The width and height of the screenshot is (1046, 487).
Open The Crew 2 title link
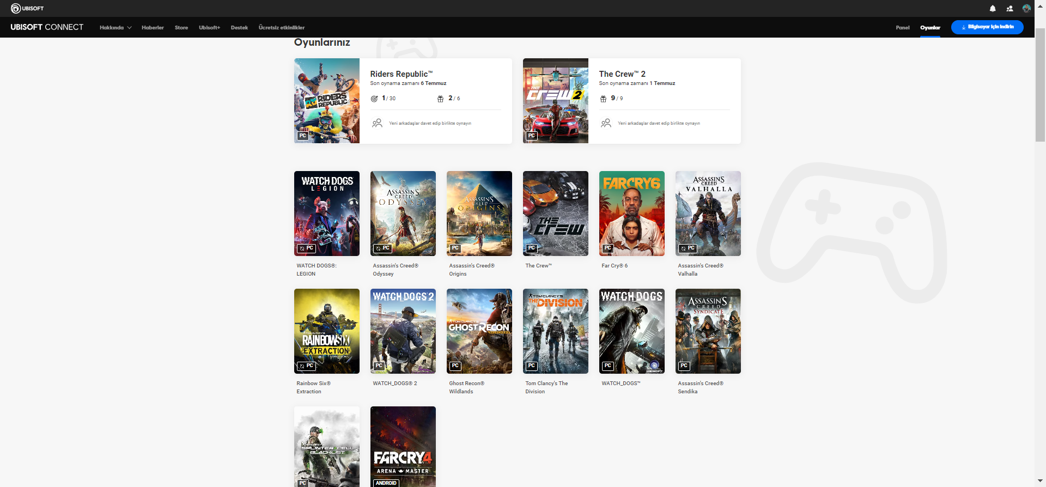coord(622,74)
